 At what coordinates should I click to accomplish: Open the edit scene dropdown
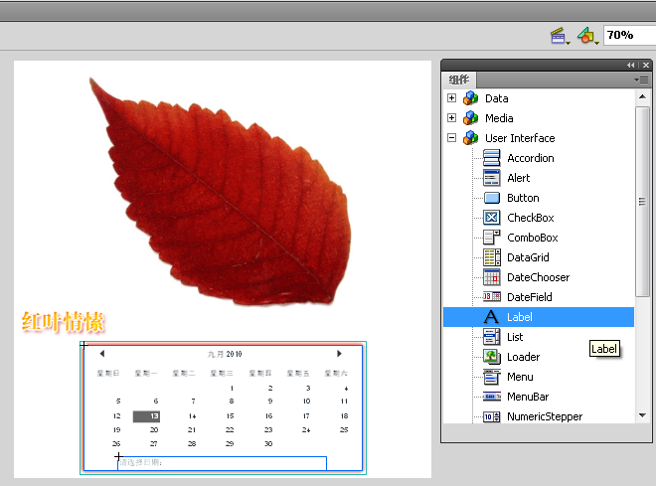(561, 36)
